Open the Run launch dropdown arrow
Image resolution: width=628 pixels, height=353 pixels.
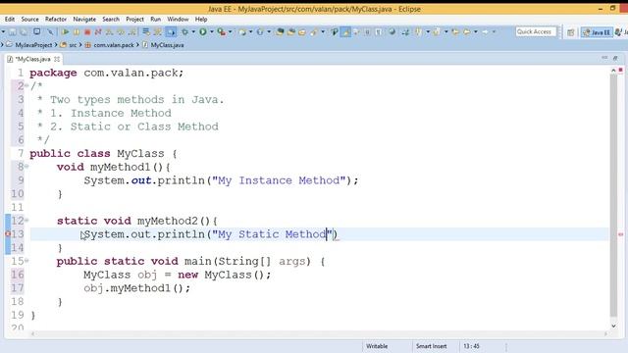(212, 31)
